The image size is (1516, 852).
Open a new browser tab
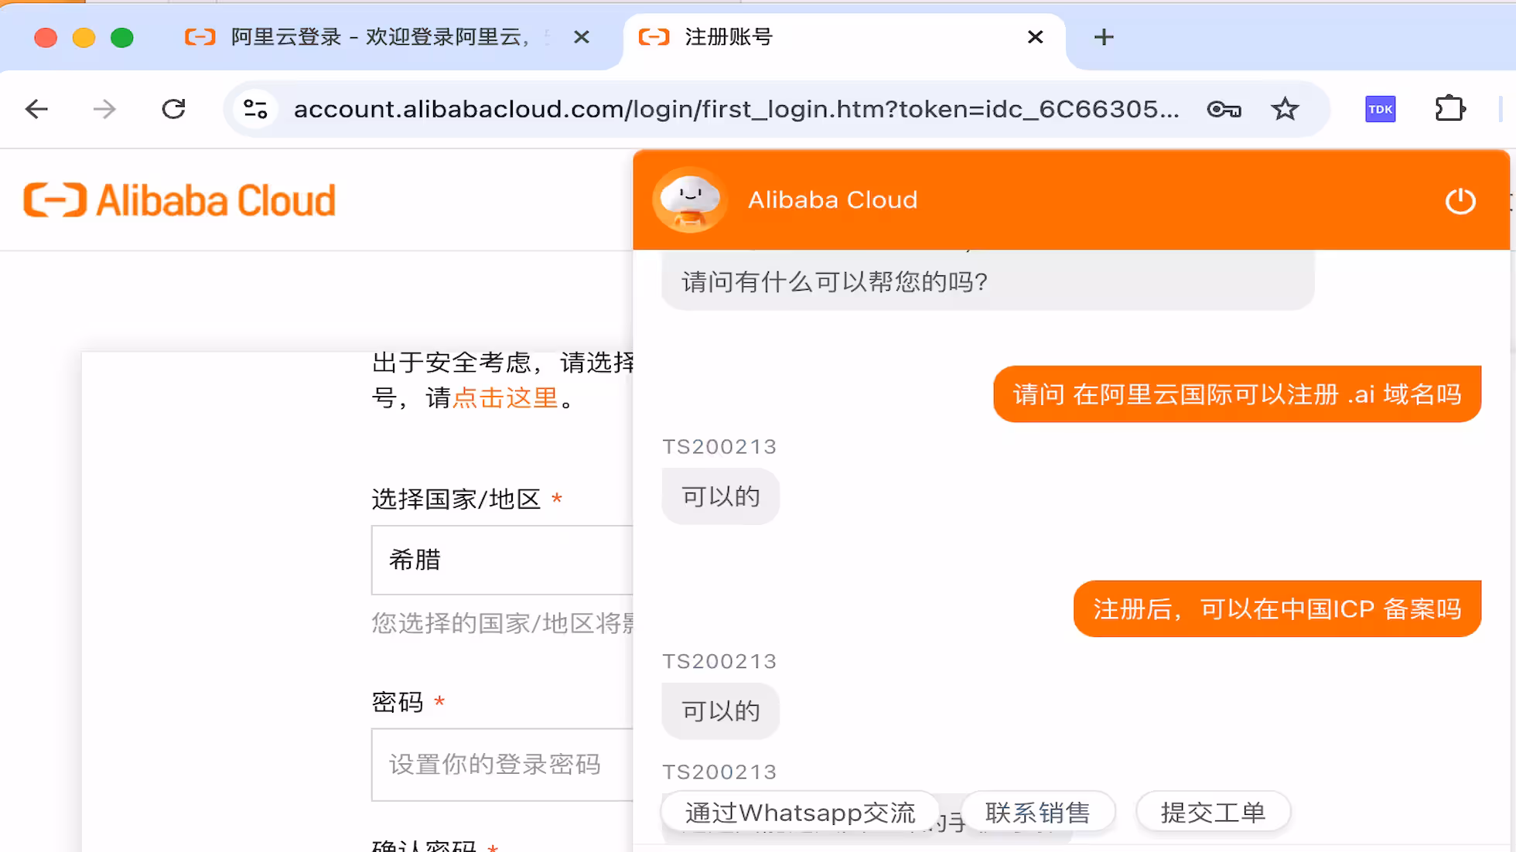click(1104, 36)
